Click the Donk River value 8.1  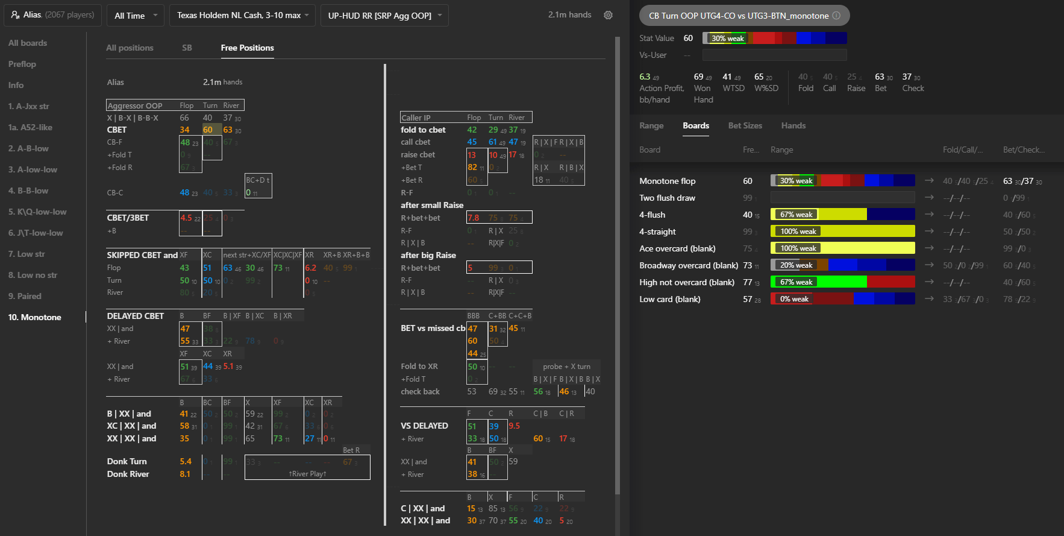[x=185, y=474]
